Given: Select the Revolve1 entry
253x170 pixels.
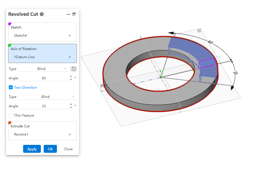Looking at the screenshot, I should coord(21,134).
